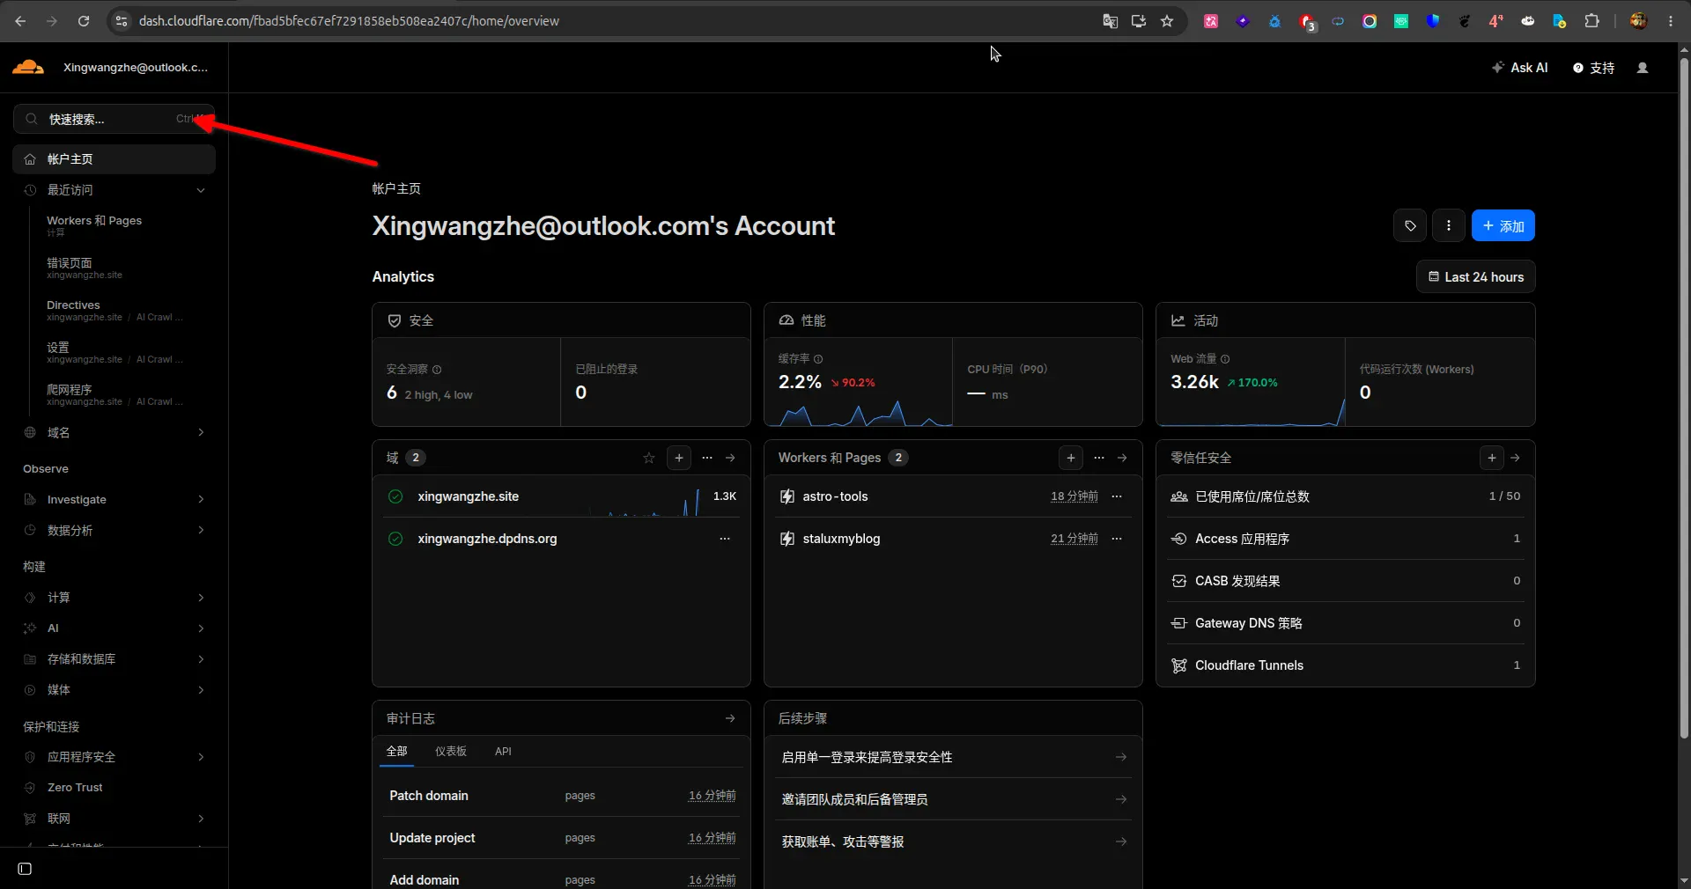The width and height of the screenshot is (1691, 889).
Task: Open the Last 24 hours time range dropdown
Action: (1476, 277)
